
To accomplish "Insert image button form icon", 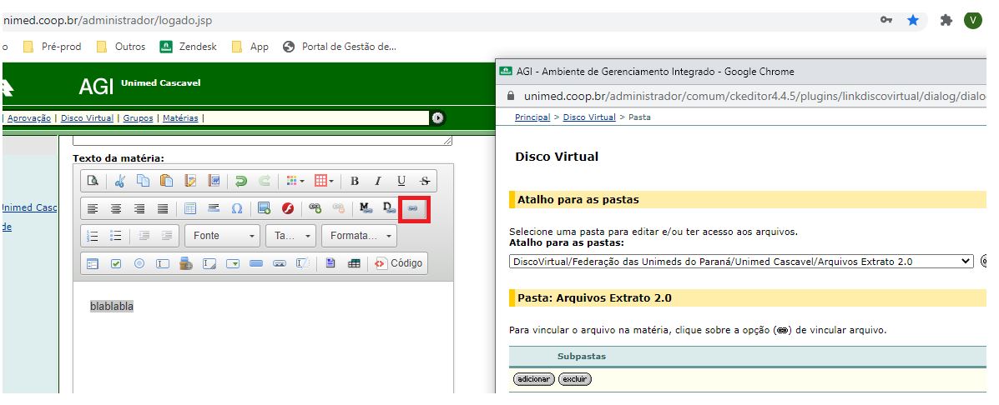I will coord(280,263).
